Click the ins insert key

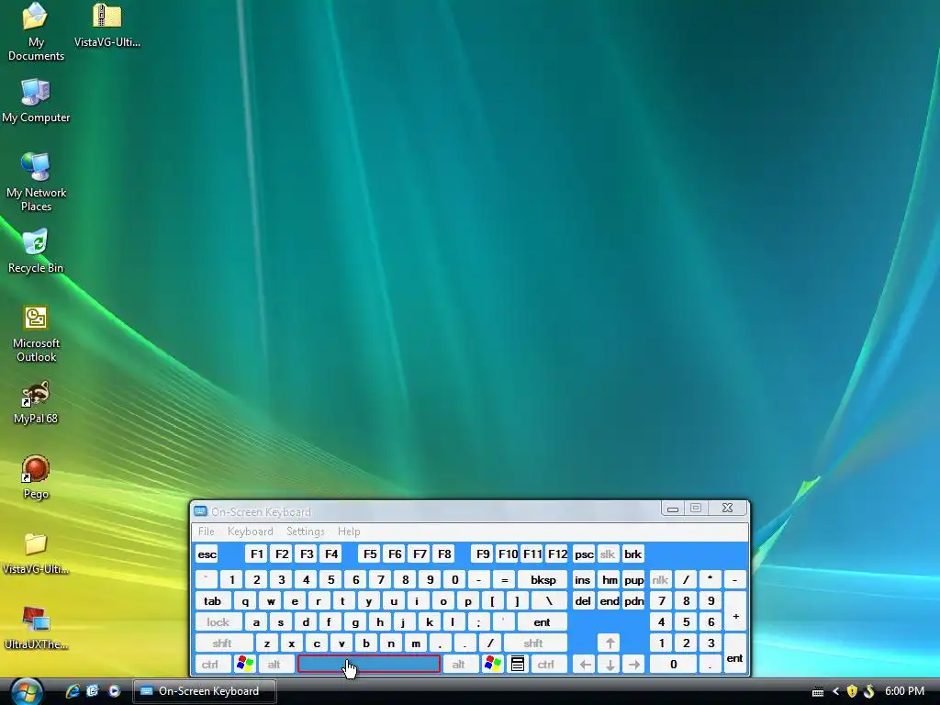(583, 579)
